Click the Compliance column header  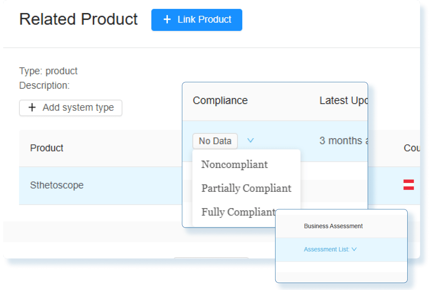[x=220, y=101]
